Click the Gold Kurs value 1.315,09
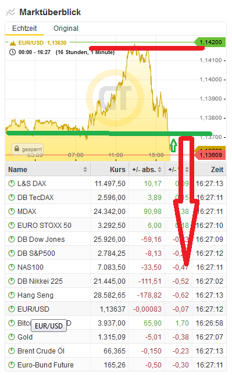232x375 pixels. tap(112, 337)
